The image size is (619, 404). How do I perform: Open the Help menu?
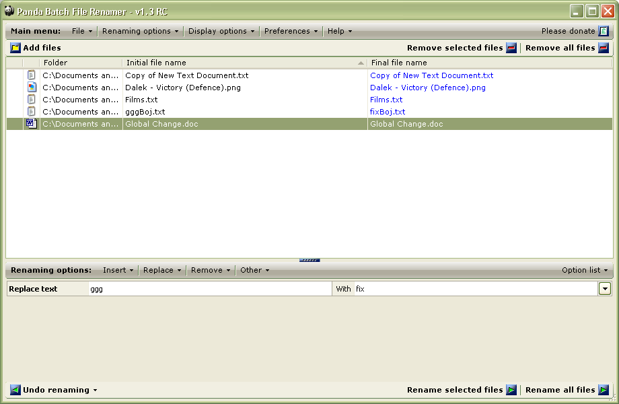pos(340,31)
